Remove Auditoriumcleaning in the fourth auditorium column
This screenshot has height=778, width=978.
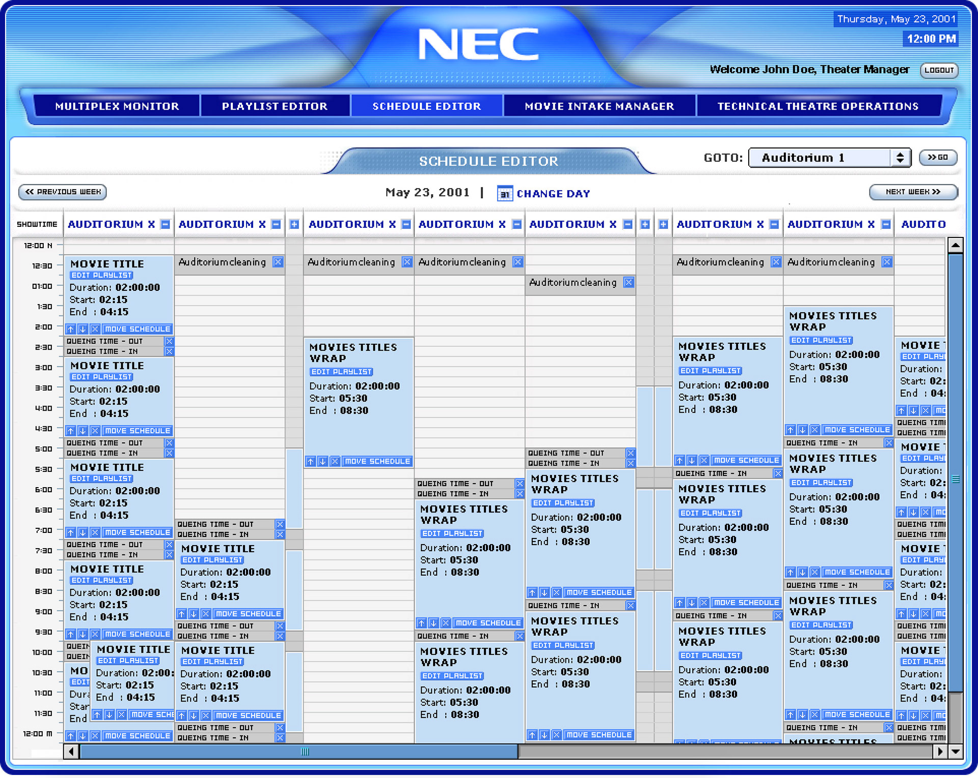click(x=518, y=262)
